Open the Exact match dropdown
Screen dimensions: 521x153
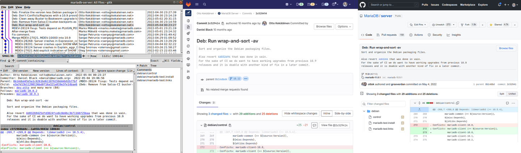coord(157,61)
